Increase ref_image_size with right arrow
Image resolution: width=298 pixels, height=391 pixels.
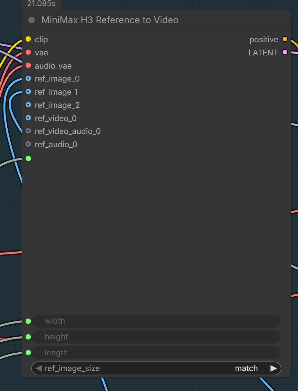[x=274, y=368]
